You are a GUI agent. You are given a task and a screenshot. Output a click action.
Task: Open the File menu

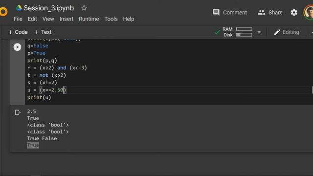pyautogui.click(x=18, y=19)
